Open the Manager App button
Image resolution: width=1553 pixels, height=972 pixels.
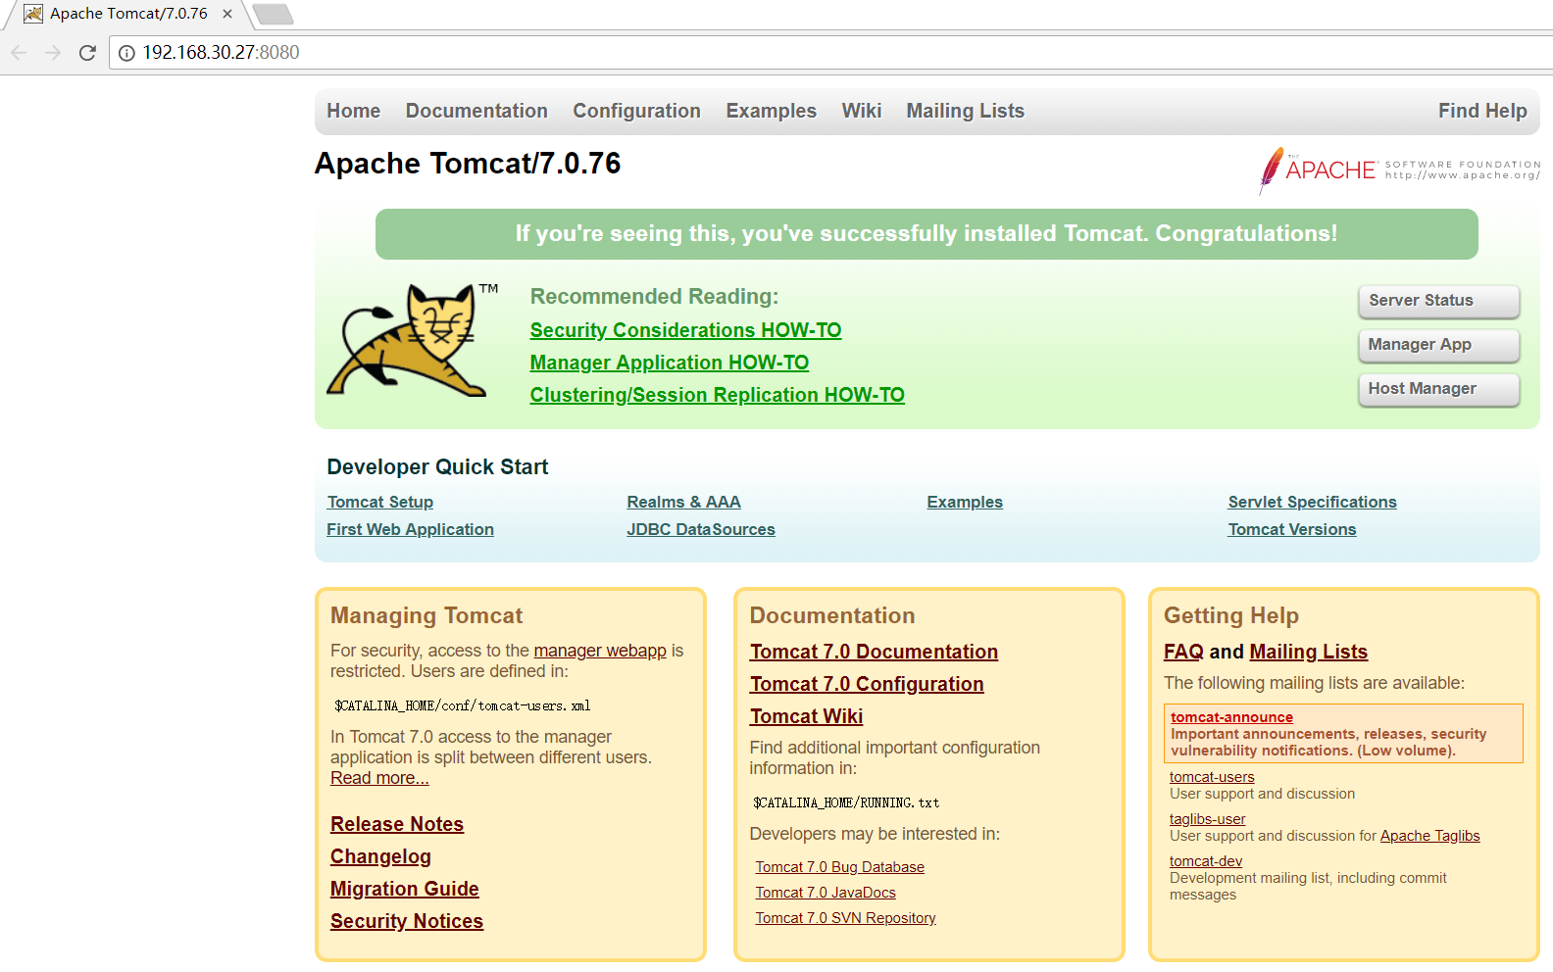tap(1438, 345)
